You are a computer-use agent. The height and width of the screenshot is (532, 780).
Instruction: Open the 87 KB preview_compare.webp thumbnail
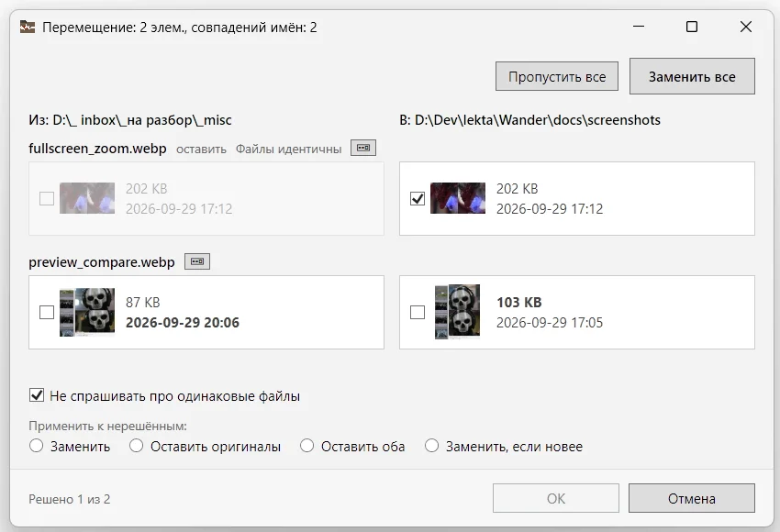pos(87,312)
